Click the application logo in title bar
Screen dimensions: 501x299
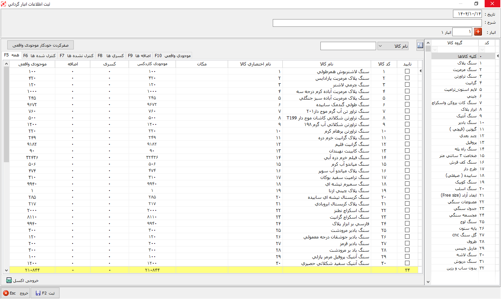click(4, 4)
